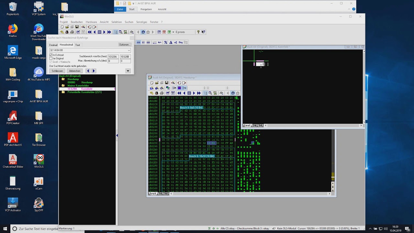Print using the main toolbar printer icon
Image resolution: width=414 pixels, height=233 pixels.
point(72,32)
